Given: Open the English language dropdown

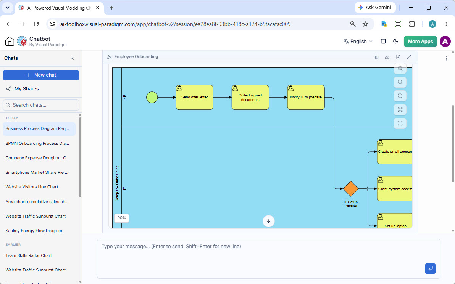Looking at the screenshot, I should point(358,42).
